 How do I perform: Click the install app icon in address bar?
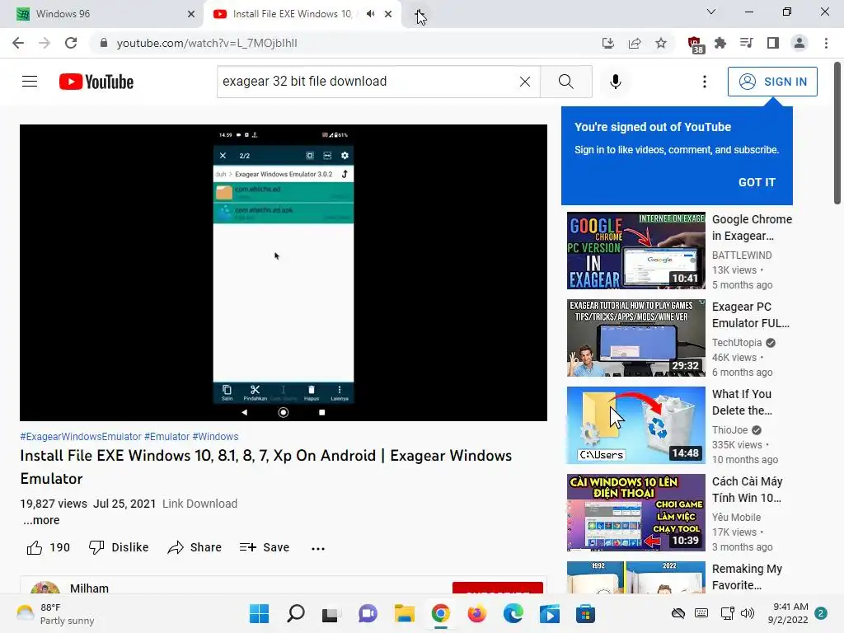point(608,43)
